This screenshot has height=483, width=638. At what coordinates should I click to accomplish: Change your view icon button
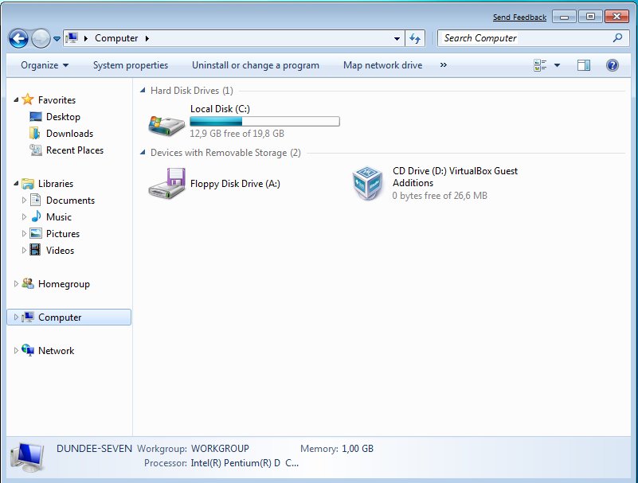tap(540, 65)
